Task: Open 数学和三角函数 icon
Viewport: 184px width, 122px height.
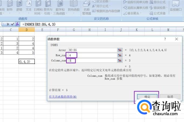Action: (60, 7)
